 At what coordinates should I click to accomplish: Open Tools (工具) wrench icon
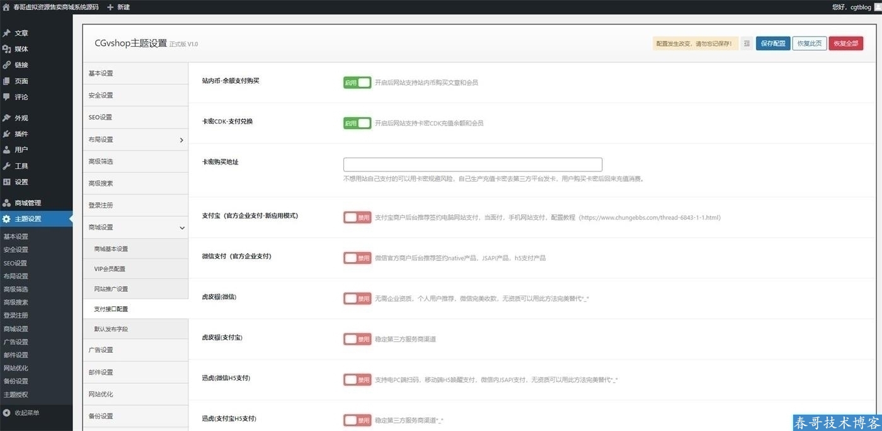point(7,166)
